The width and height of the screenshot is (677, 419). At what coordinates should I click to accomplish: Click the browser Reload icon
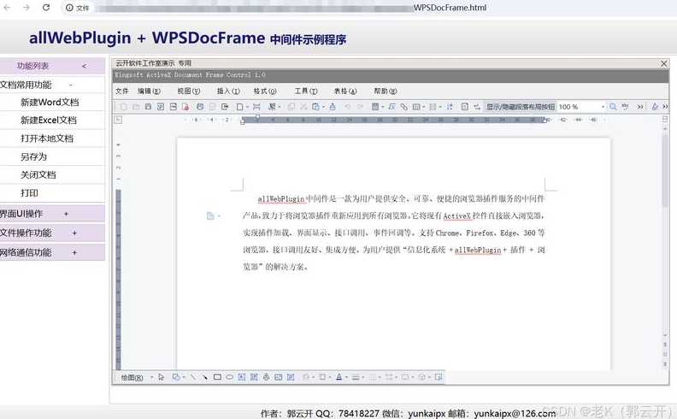(46, 8)
